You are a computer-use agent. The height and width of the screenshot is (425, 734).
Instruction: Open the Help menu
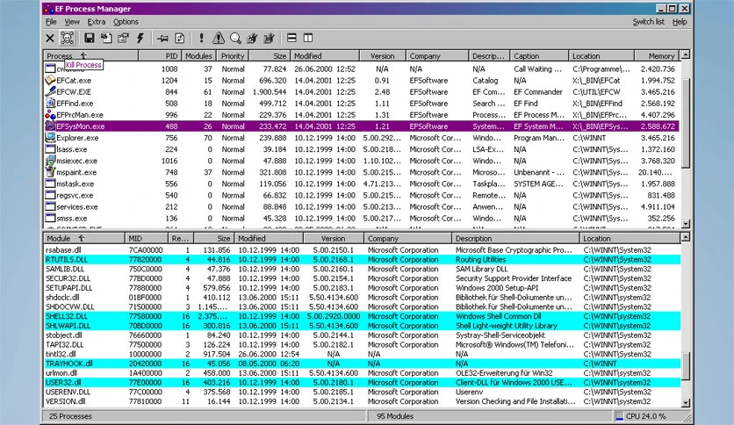coord(680,22)
